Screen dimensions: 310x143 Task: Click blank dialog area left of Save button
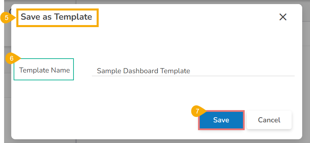[x=102, y=120]
